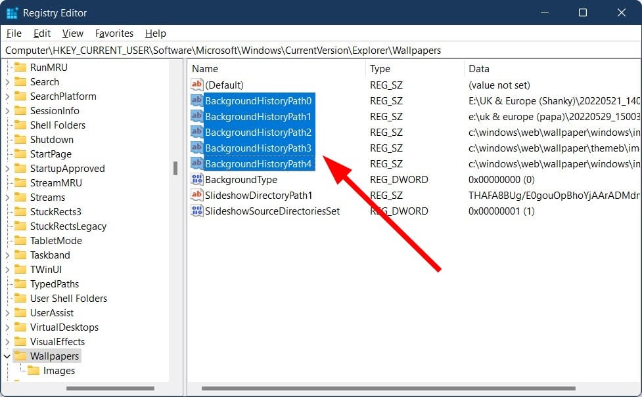Screen dimensions: 642x397
Task: Click the values pane horizontal scrollbar
Action: 388,388
